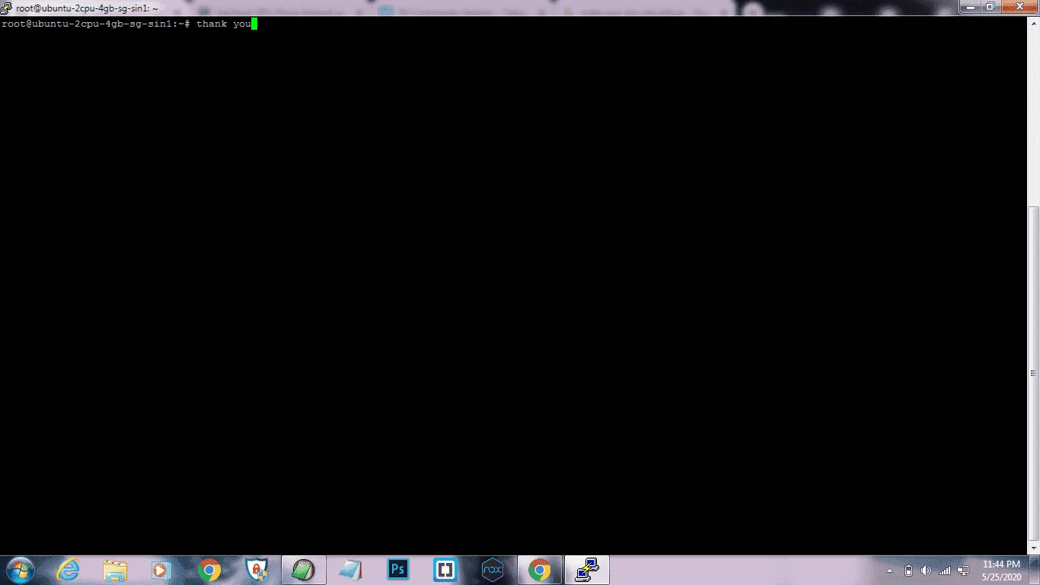Minimize the PuTTY window
The width and height of the screenshot is (1040, 585).
971,7
